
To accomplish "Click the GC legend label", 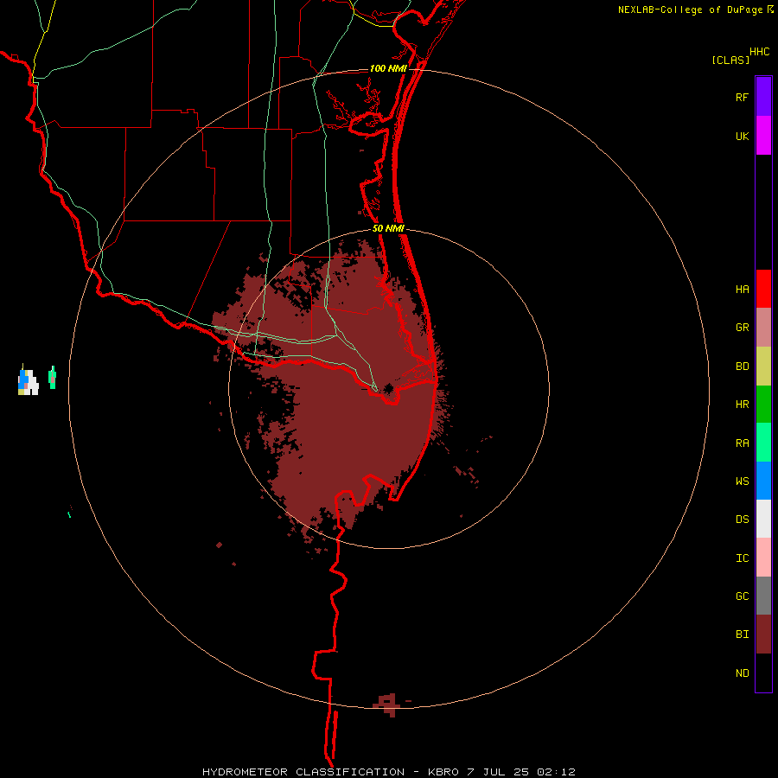I will pyautogui.click(x=742, y=596).
